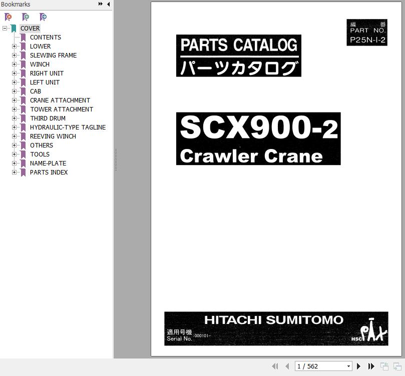
Task: Click the bookmark icon beside TOOLS
Action: pyautogui.click(x=23, y=154)
